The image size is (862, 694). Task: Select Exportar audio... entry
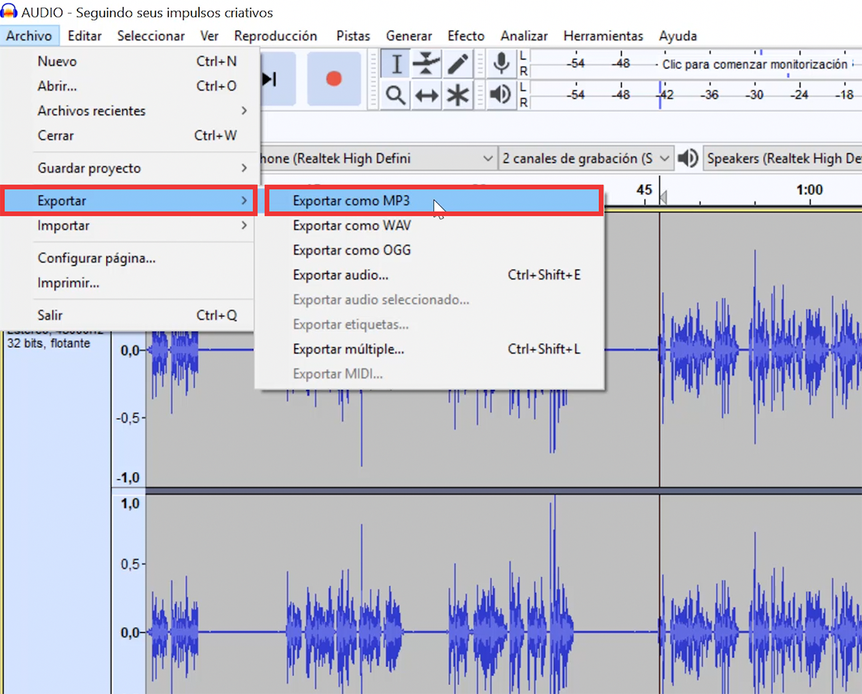[x=430, y=275]
